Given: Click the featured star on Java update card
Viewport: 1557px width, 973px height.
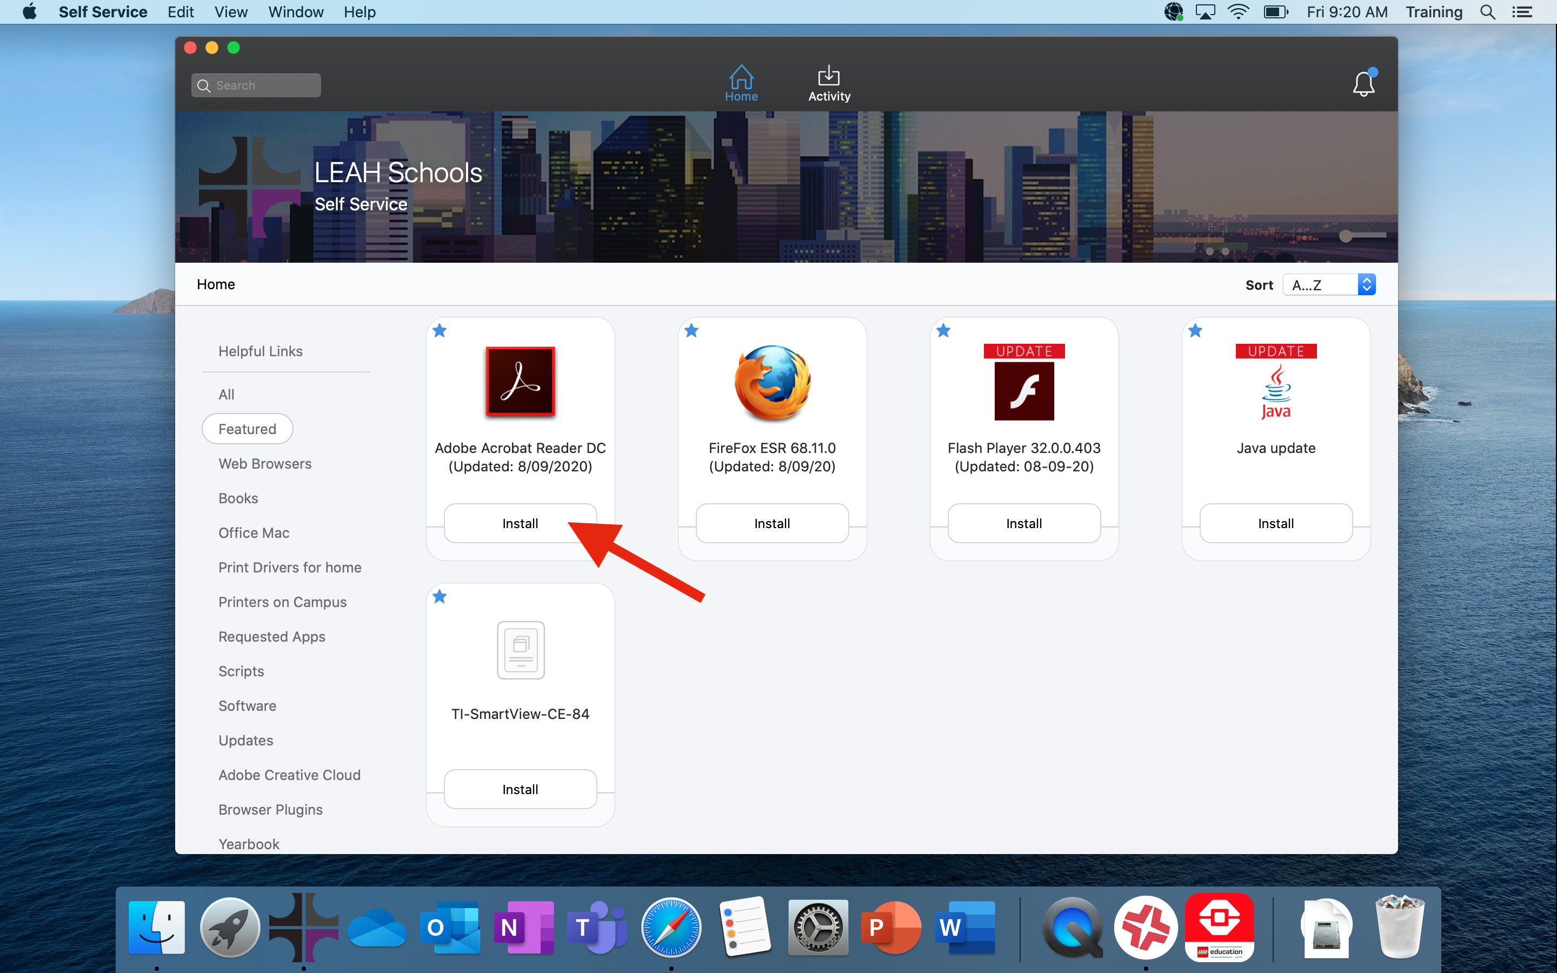Looking at the screenshot, I should 1195,331.
